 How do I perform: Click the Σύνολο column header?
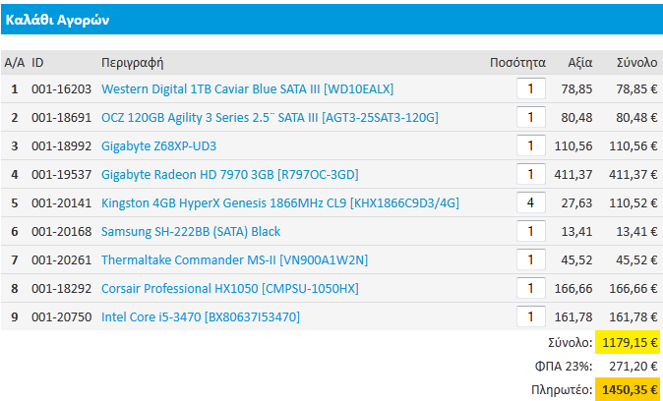tap(636, 63)
